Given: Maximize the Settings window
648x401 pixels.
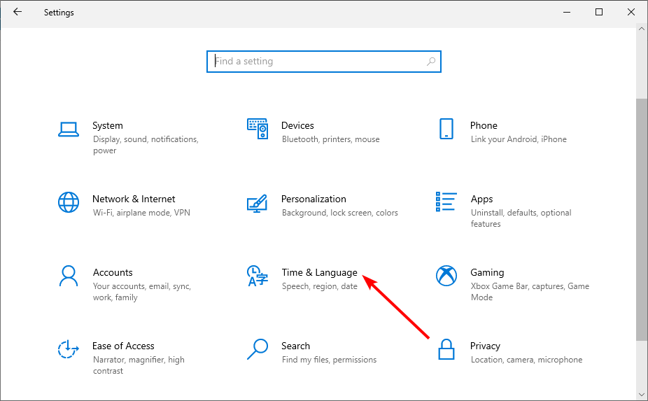Looking at the screenshot, I should (599, 12).
